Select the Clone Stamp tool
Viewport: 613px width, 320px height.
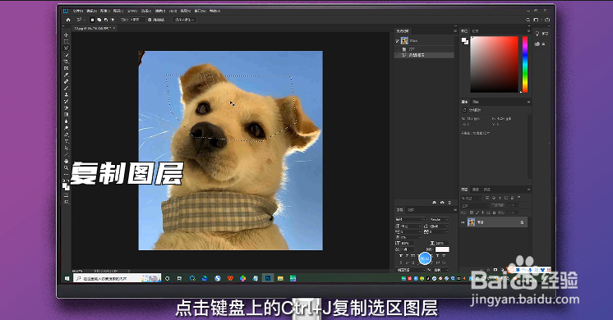(x=66, y=95)
